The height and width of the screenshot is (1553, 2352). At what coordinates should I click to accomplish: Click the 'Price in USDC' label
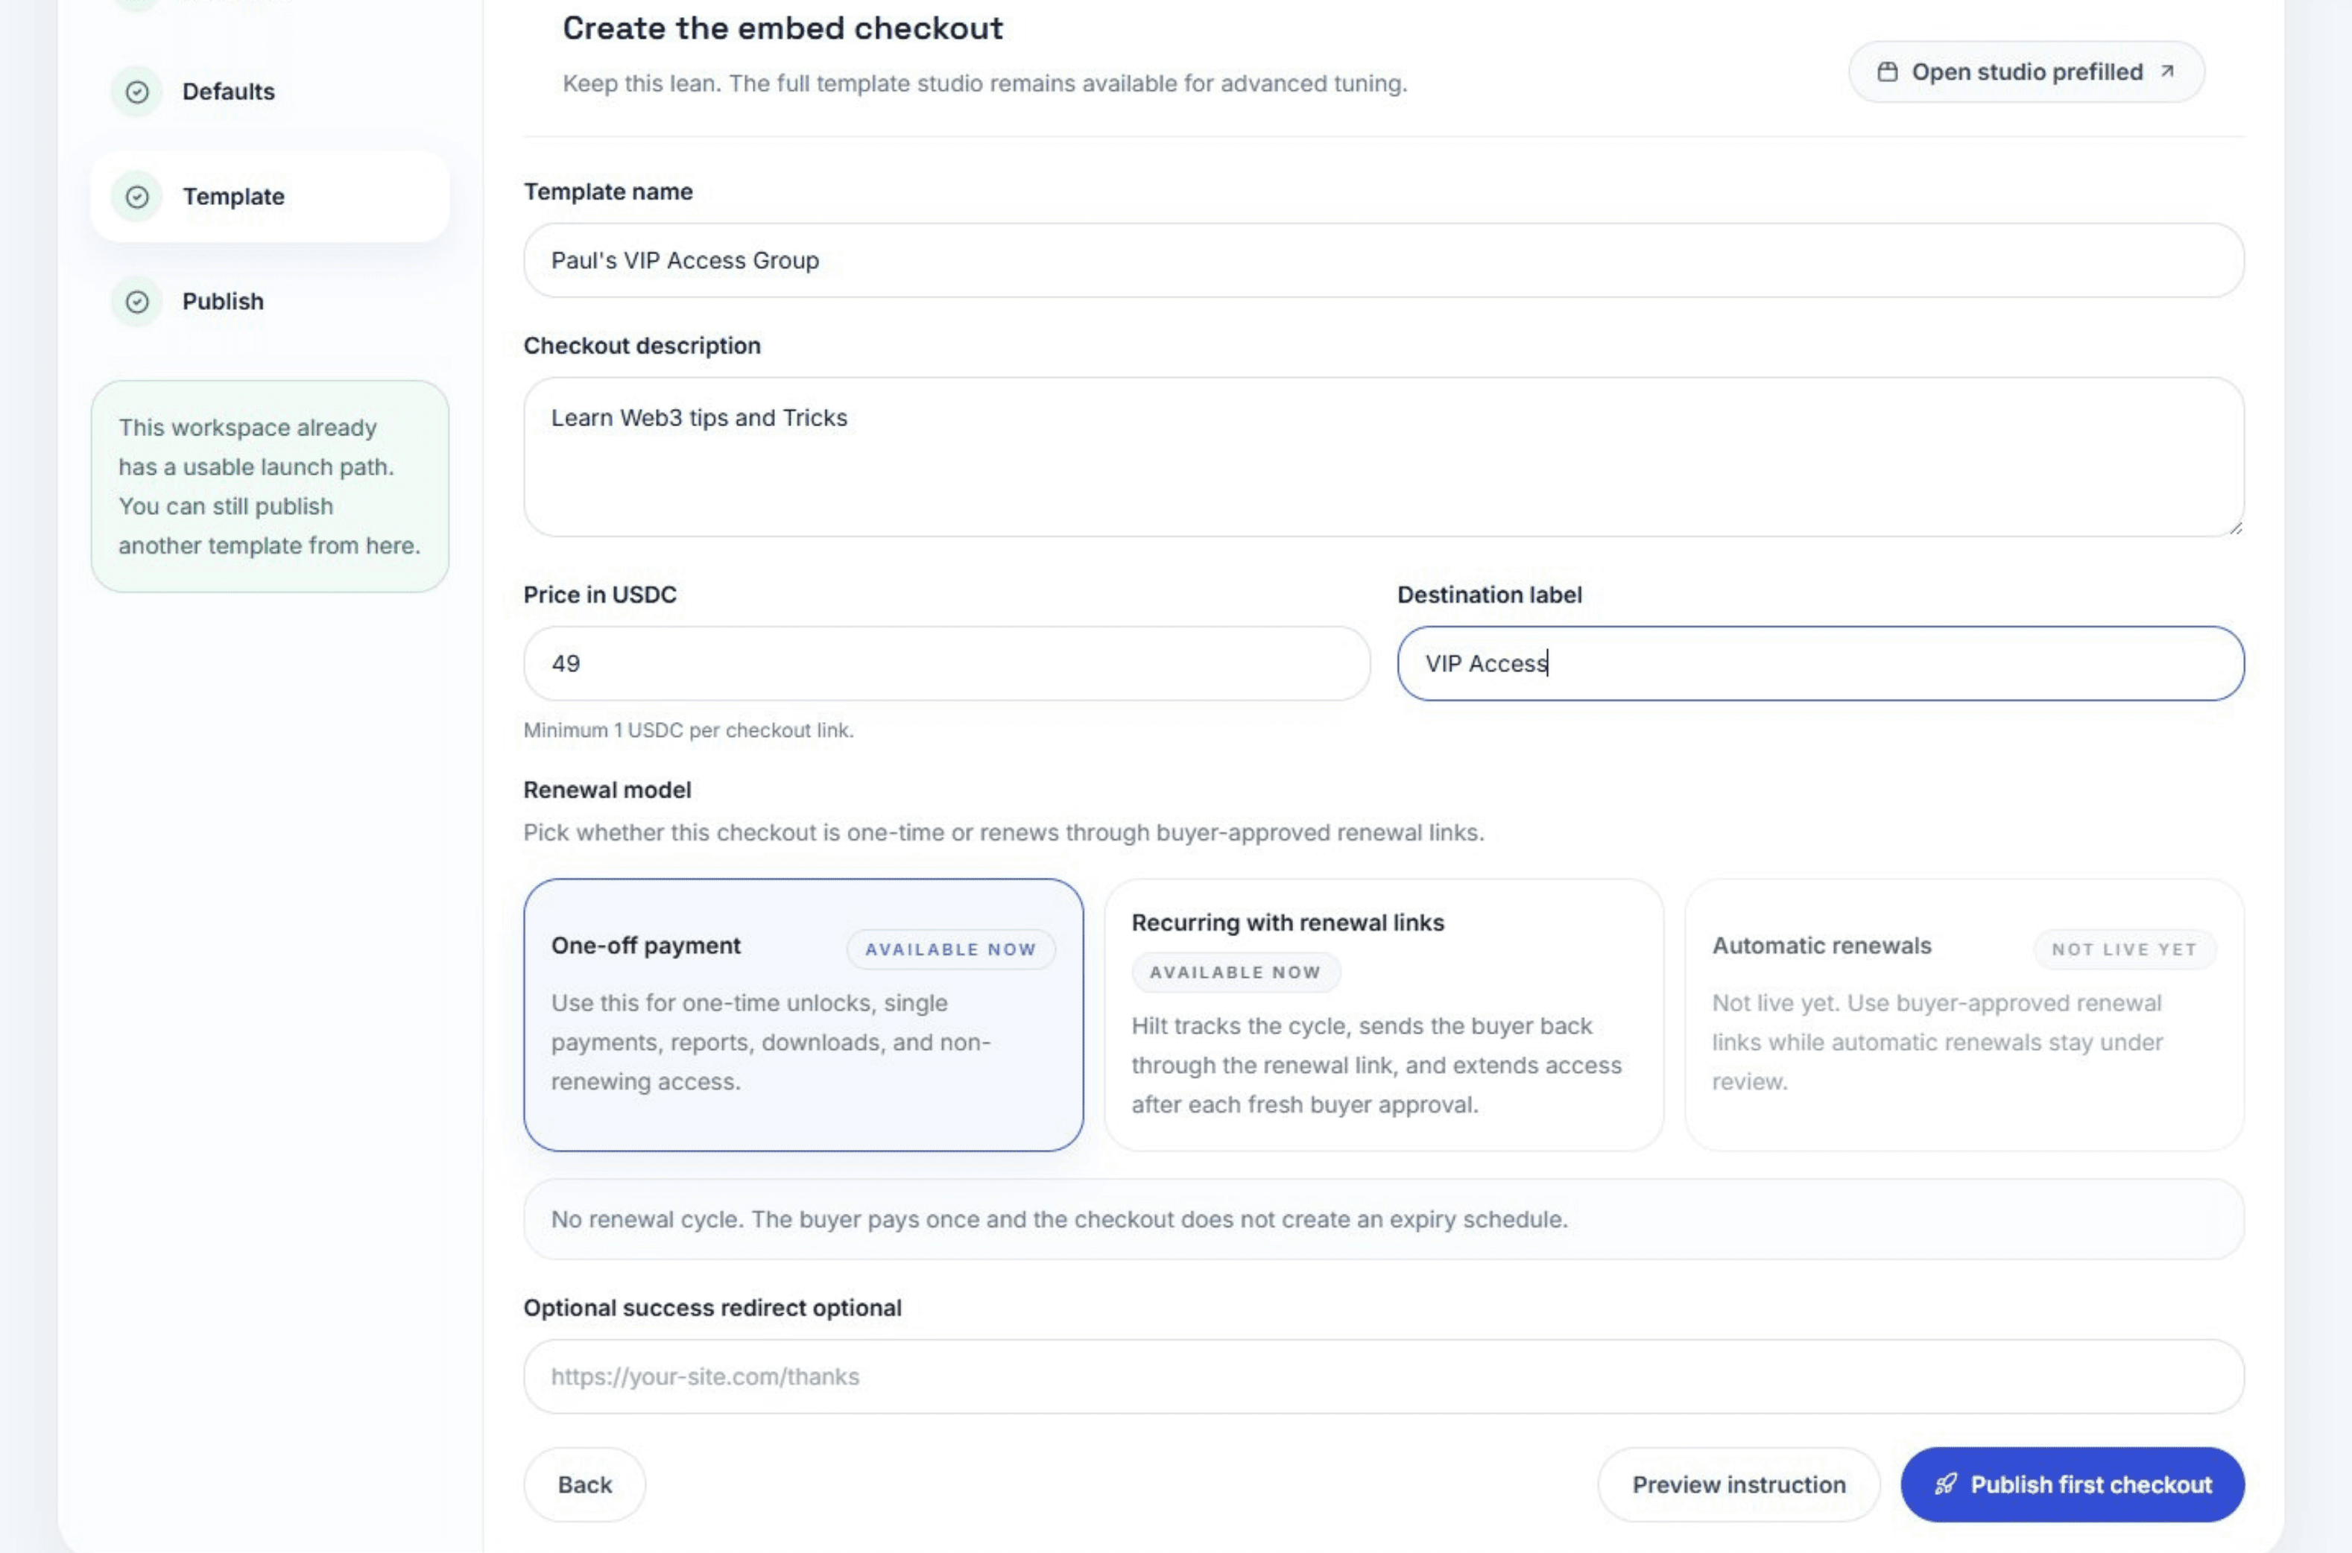pyautogui.click(x=600, y=595)
